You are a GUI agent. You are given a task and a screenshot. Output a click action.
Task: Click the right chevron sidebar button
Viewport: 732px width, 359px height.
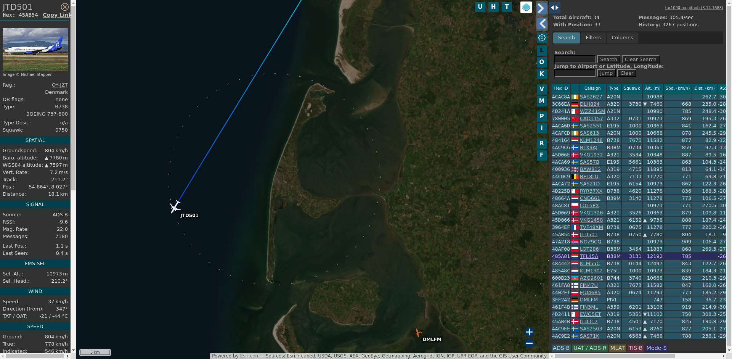542,8
